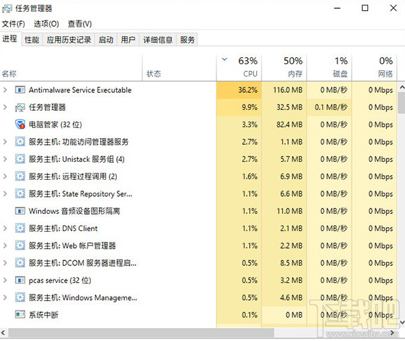Image resolution: width=405 pixels, height=341 pixels.
Task: Sort processes by 名称 column
Action: [71, 68]
